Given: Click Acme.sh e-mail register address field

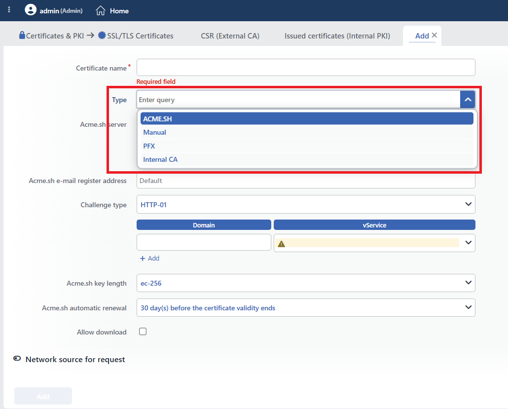Looking at the screenshot, I should pos(306,181).
